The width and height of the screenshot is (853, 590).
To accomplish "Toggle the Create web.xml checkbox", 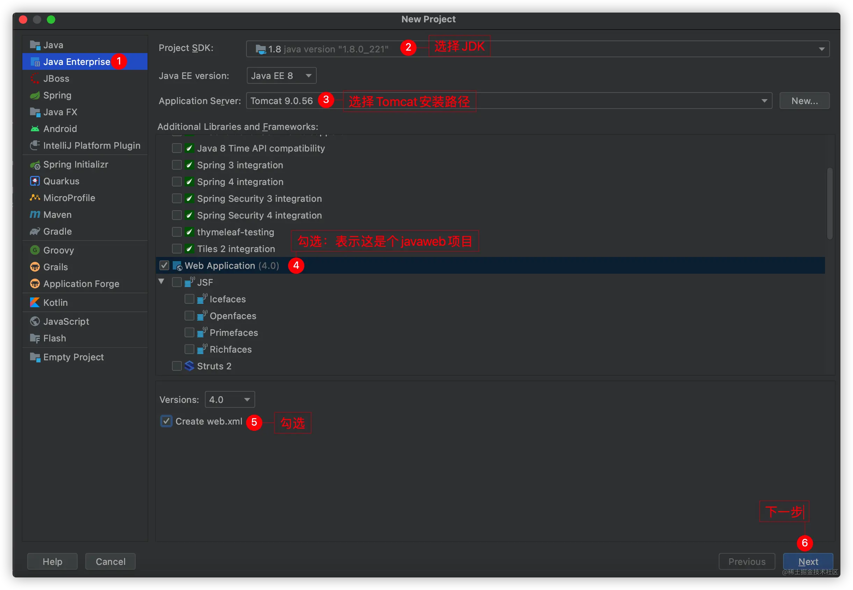I will 166,421.
